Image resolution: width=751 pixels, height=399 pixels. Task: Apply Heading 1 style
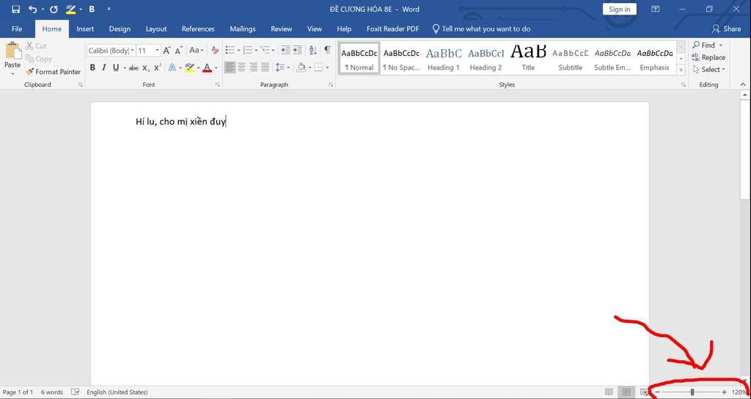point(444,59)
